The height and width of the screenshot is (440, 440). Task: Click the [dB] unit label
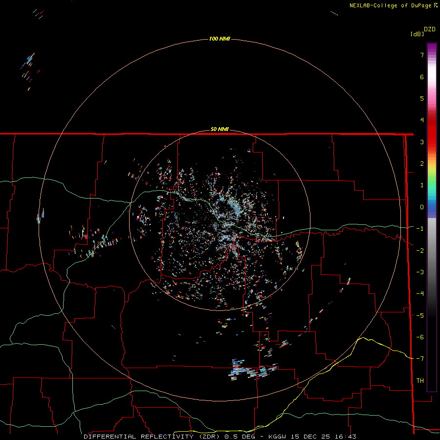tap(417, 34)
